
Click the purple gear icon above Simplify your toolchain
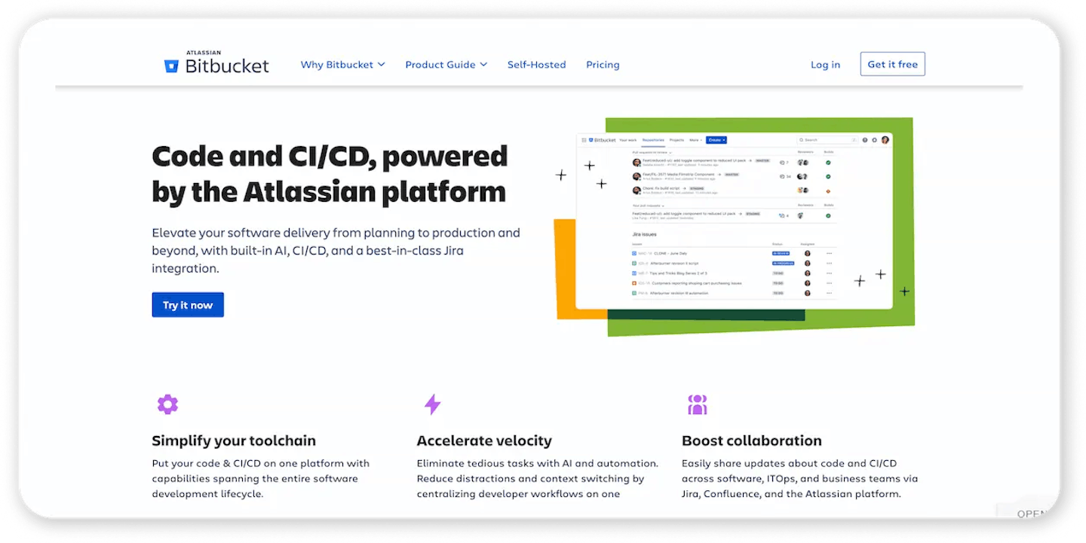point(167,404)
